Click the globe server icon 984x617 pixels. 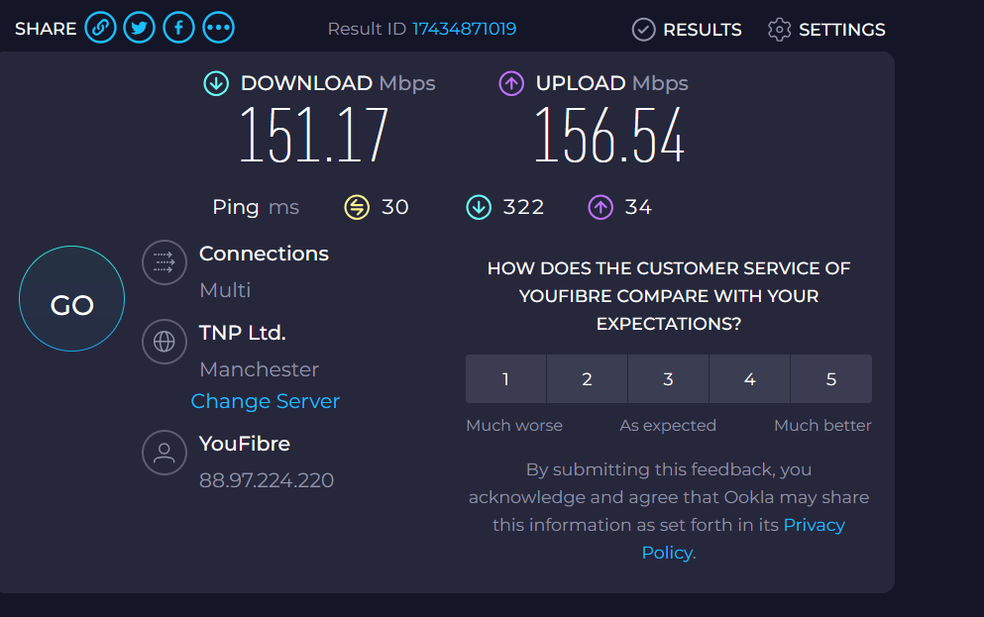pyautogui.click(x=164, y=342)
